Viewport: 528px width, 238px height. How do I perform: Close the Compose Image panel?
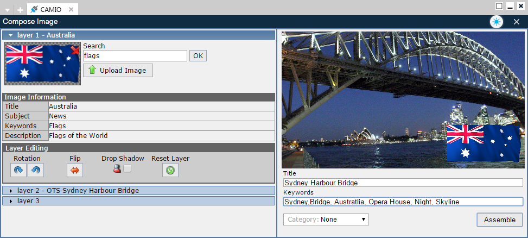click(x=516, y=22)
